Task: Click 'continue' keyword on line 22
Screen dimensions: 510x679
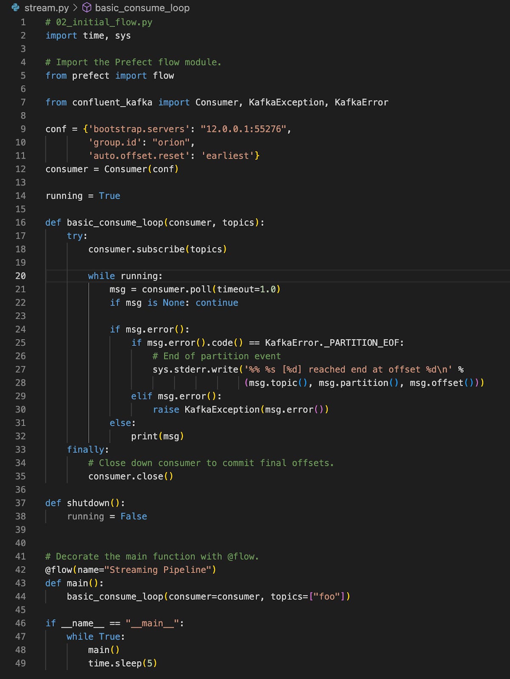Action: [x=217, y=303]
